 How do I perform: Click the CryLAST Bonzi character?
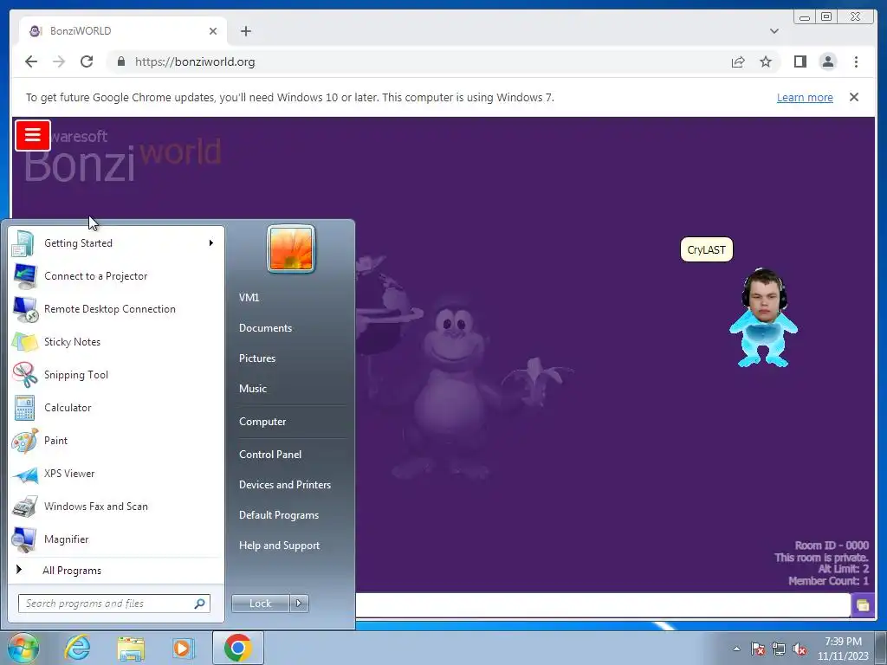(x=764, y=318)
